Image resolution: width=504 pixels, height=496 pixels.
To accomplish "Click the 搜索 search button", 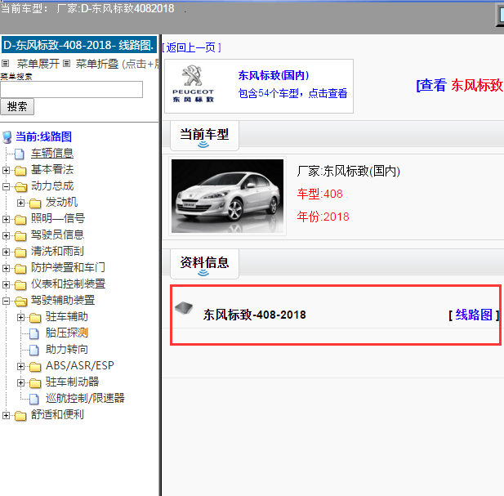I will [17, 107].
